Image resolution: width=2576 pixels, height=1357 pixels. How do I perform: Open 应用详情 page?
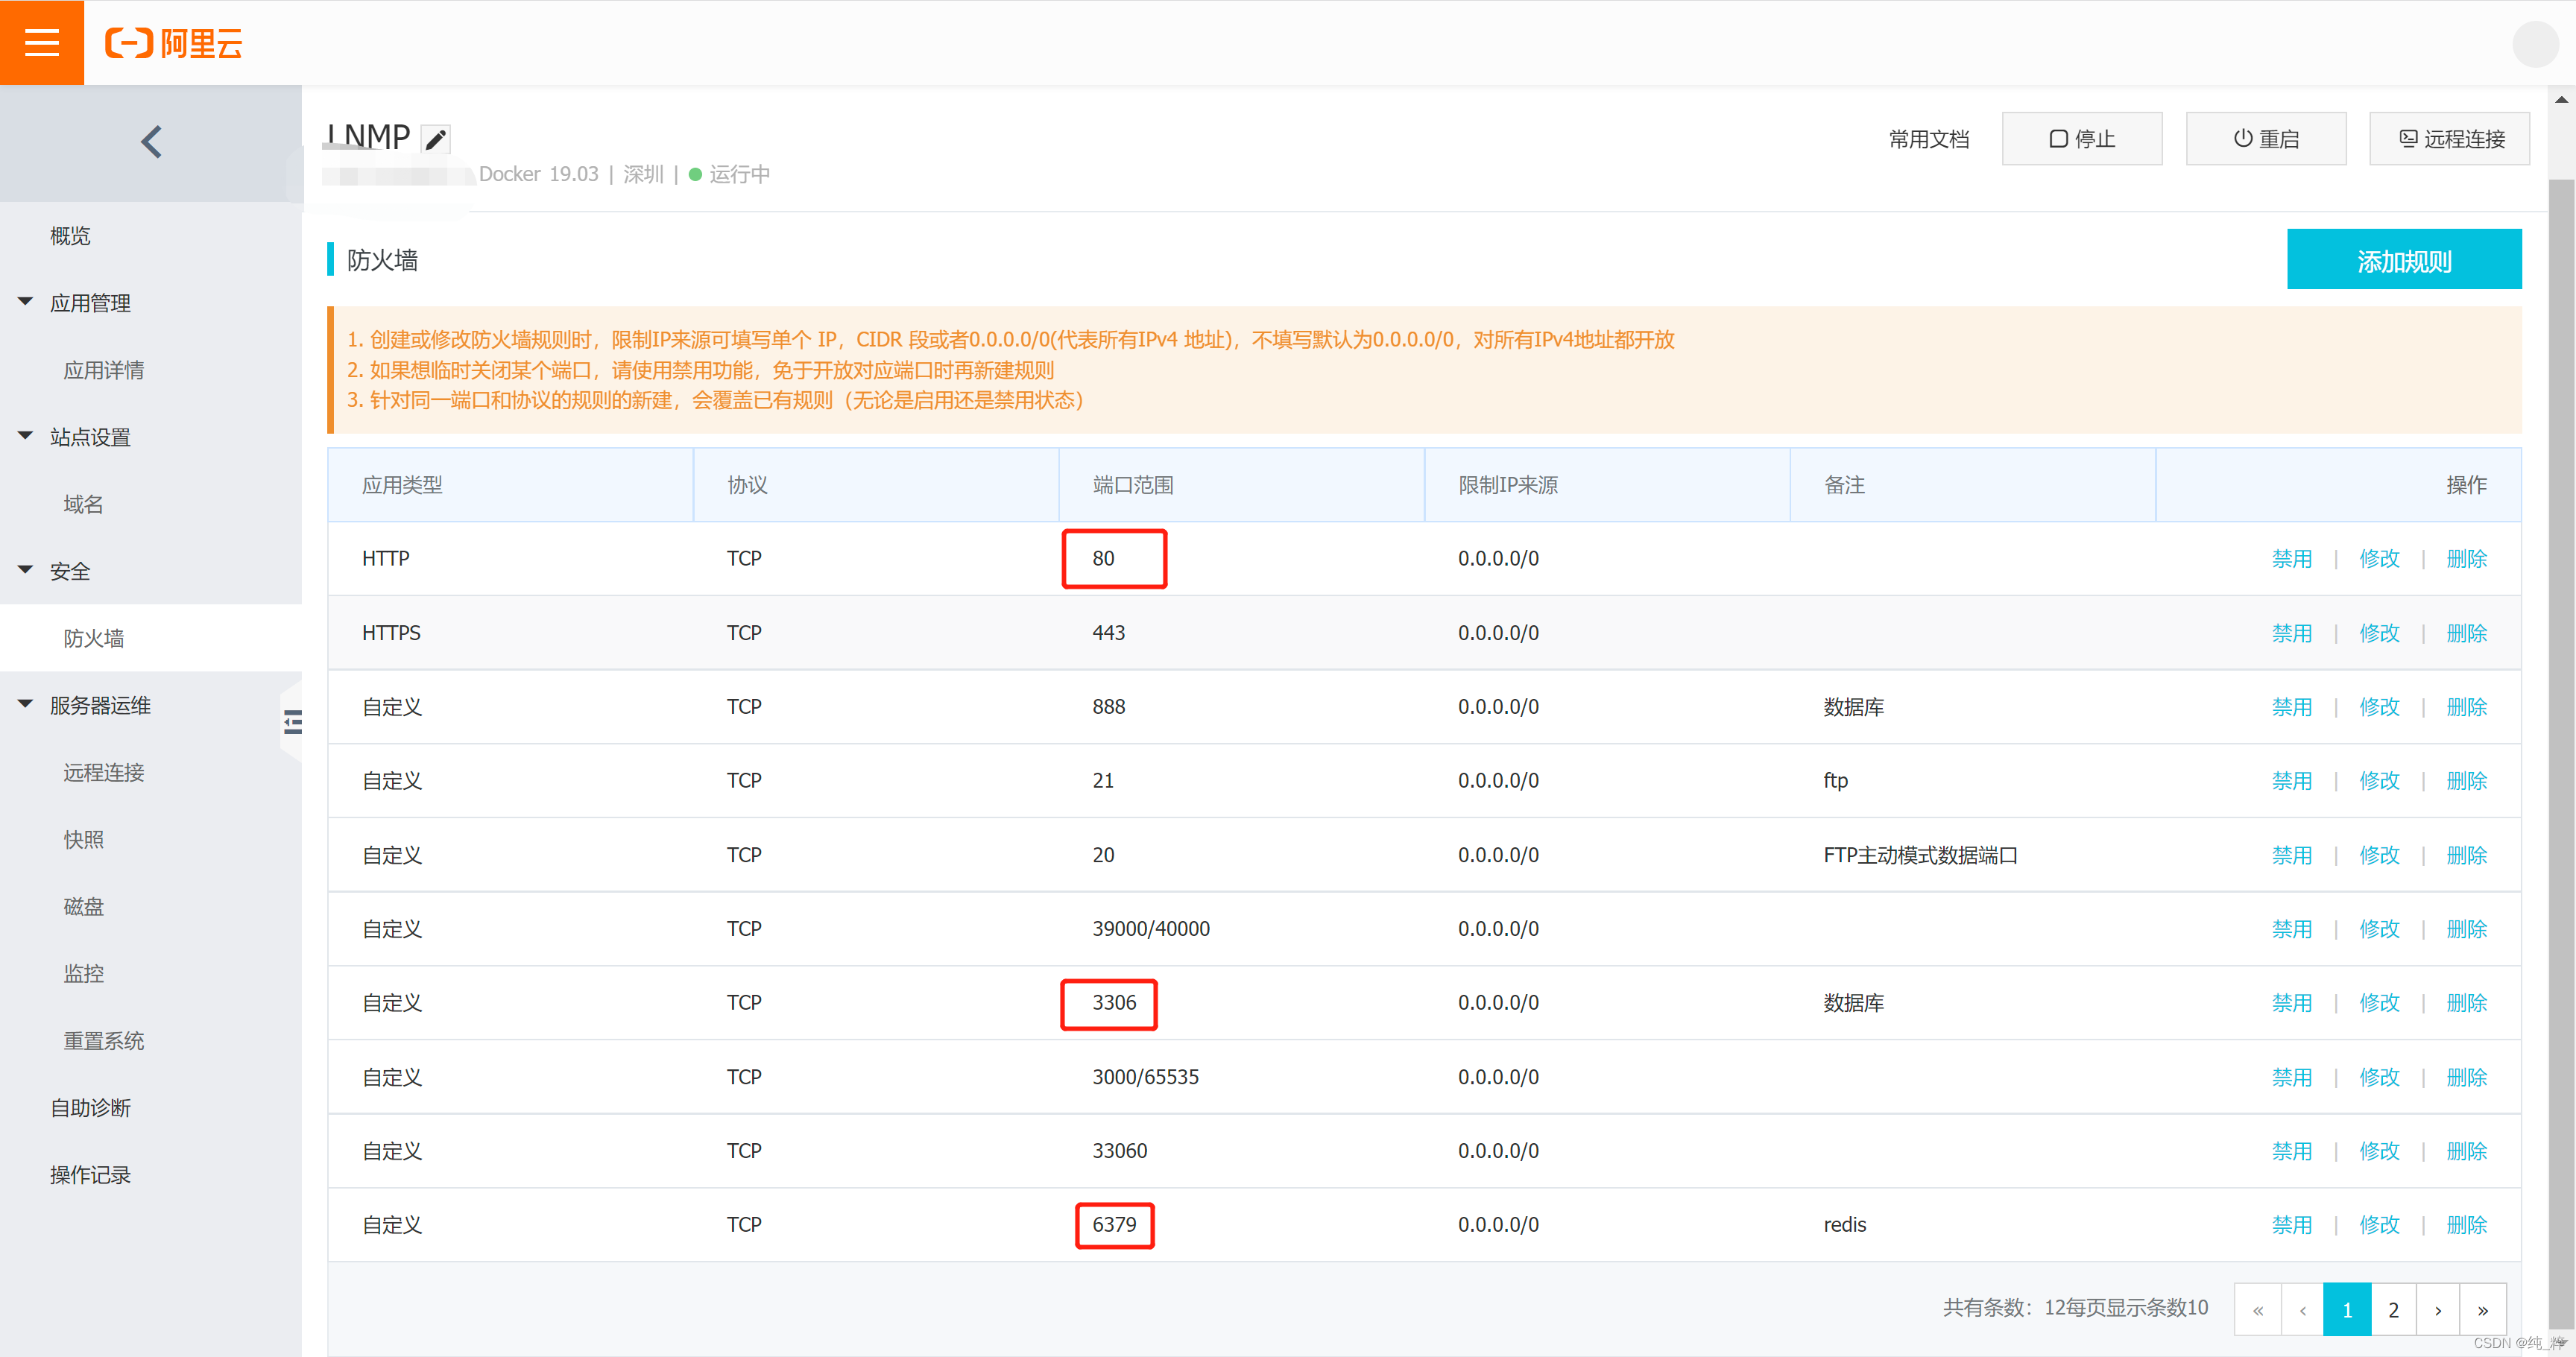[x=104, y=370]
